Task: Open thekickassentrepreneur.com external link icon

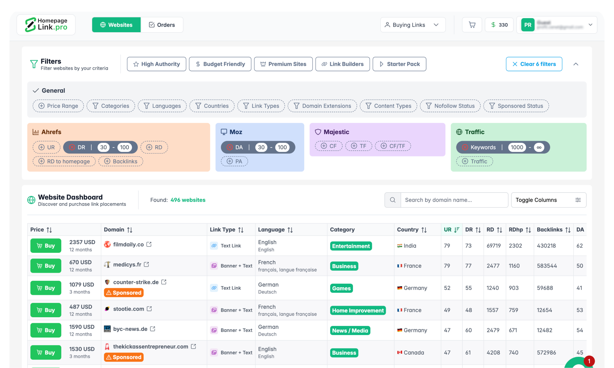Action: coord(193,346)
